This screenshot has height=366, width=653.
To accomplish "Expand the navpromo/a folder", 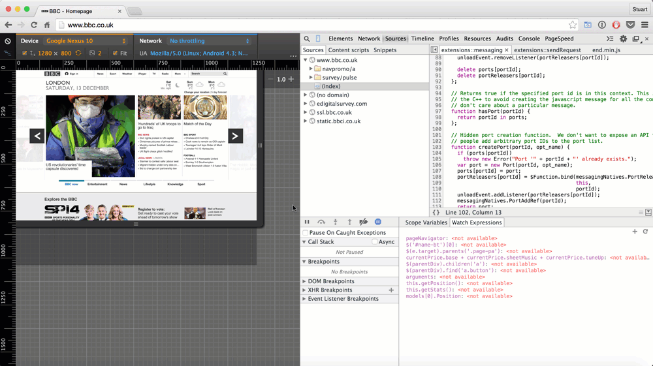I will (311, 69).
